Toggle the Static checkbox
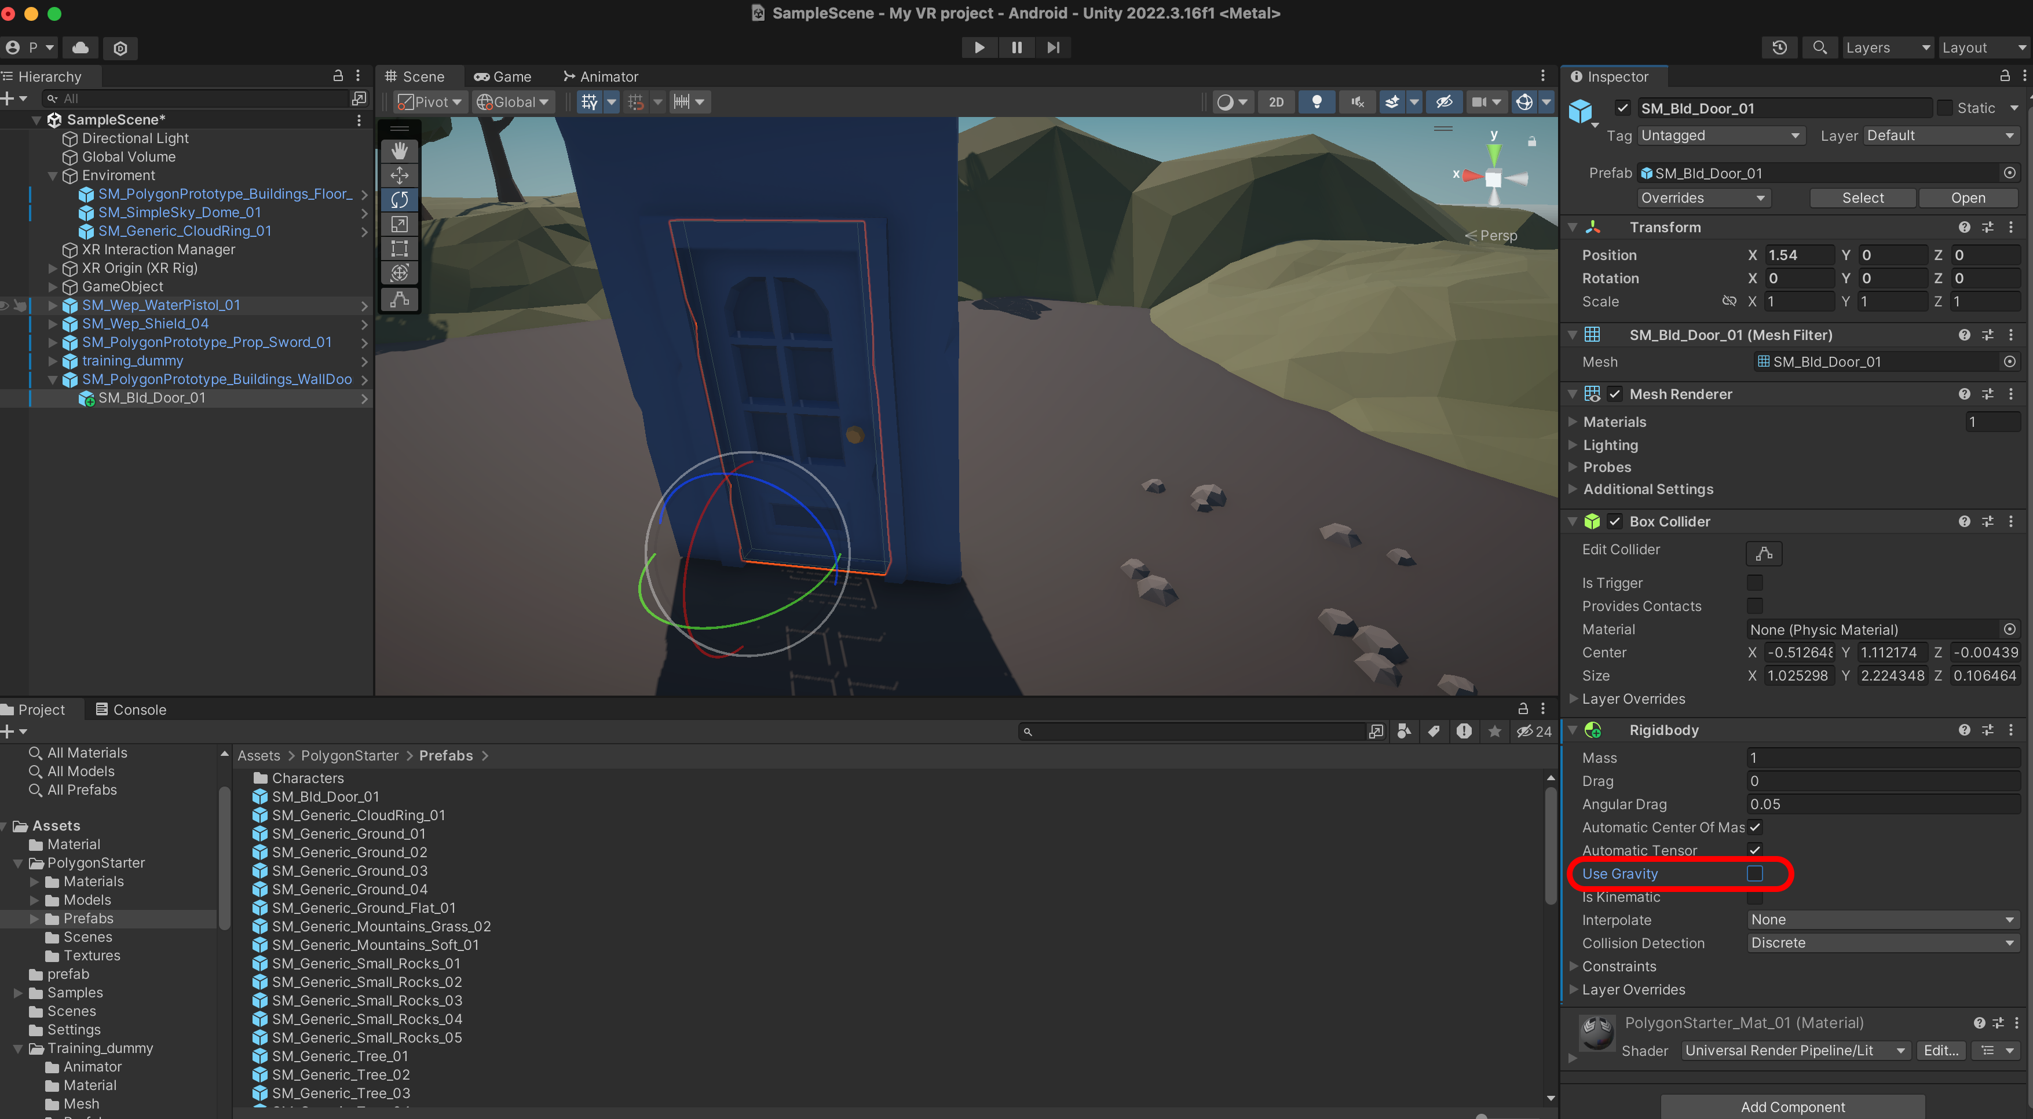 pos(1946,108)
